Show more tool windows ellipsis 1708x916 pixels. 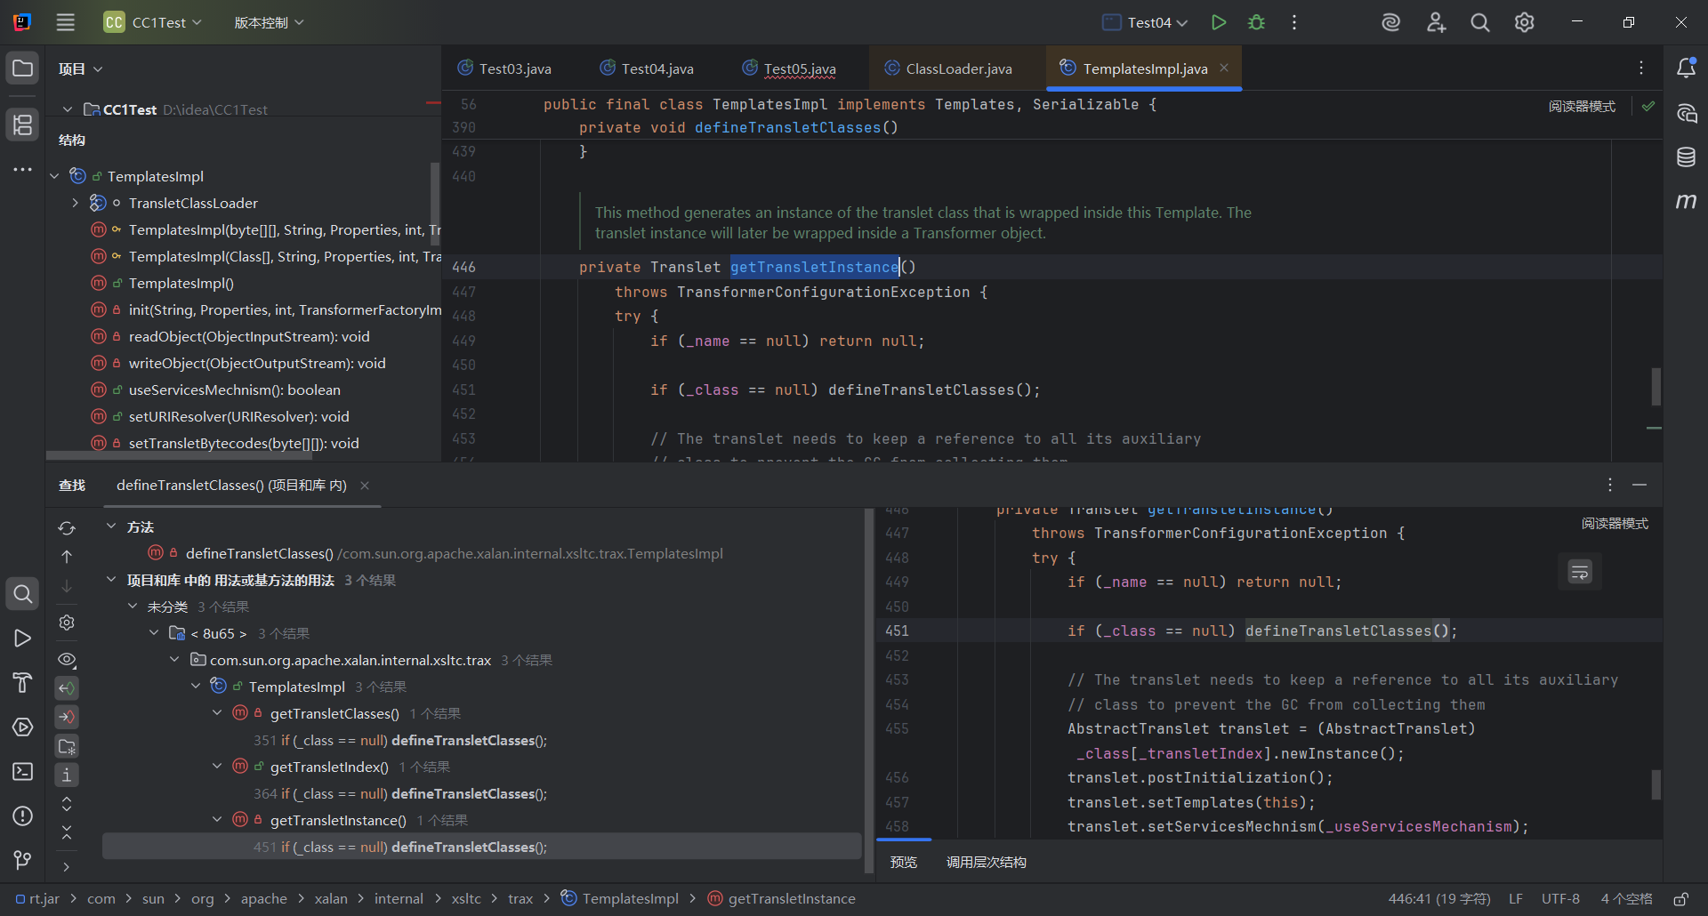tap(23, 169)
